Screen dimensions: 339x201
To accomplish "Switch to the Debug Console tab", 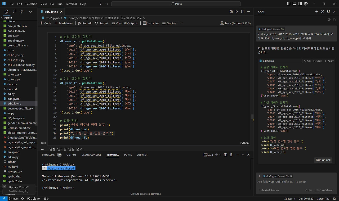I will 91,155.
